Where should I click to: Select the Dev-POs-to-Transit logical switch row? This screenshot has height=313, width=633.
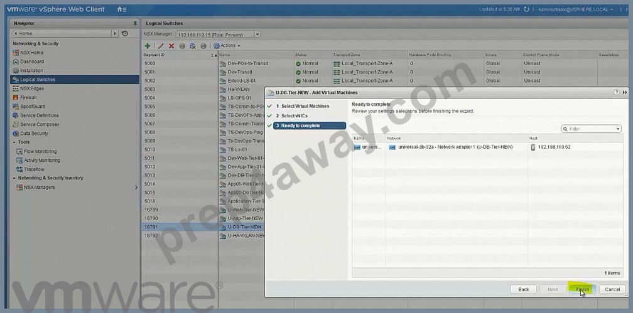(x=247, y=63)
